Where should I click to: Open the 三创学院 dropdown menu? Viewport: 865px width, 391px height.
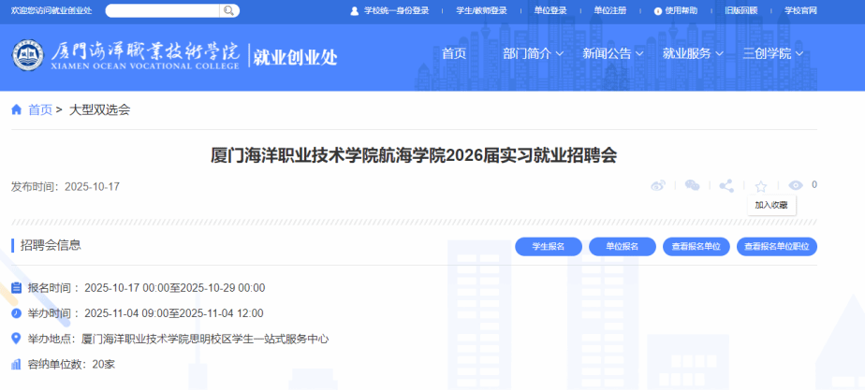[x=772, y=53]
